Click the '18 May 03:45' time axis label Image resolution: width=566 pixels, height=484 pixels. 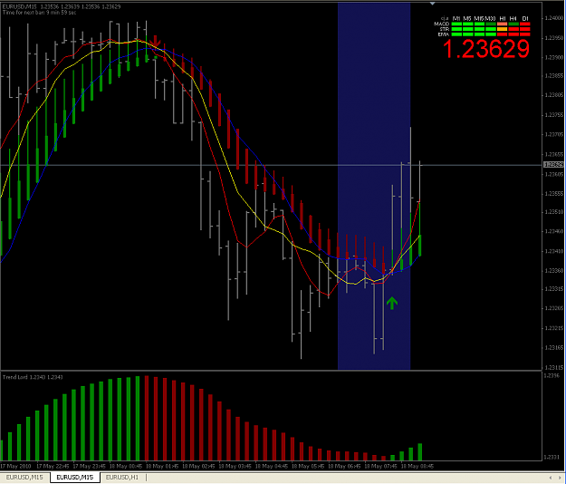(235, 466)
